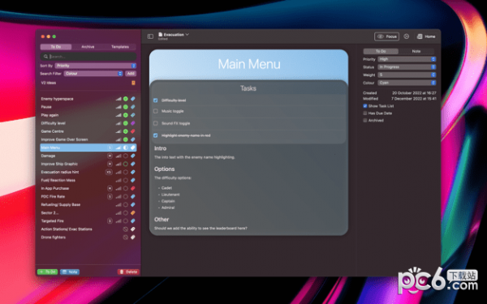Check the Music toggle task checkbox

(x=156, y=111)
